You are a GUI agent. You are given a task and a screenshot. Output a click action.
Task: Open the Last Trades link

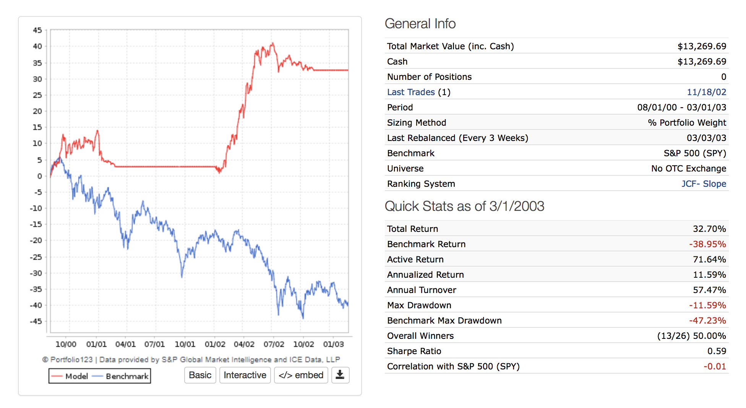(411, 92)
